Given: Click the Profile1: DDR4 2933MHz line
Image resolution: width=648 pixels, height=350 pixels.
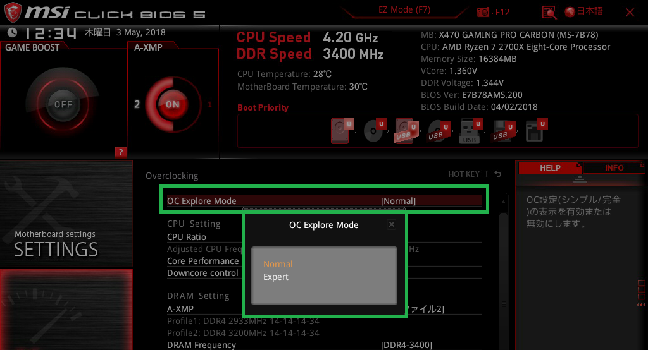Looking at the screenshot, I should tap(243, 321).
